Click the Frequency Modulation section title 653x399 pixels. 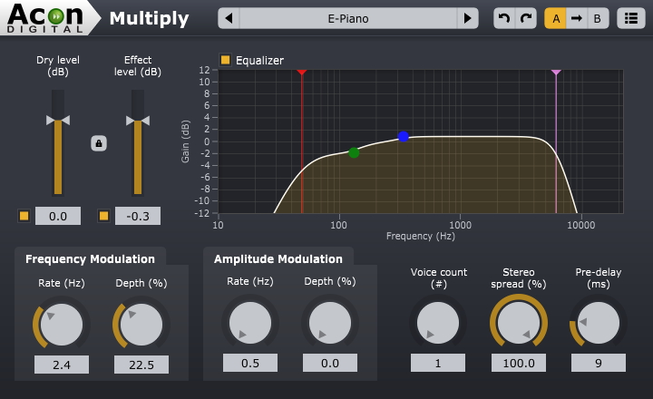(90, 259)
